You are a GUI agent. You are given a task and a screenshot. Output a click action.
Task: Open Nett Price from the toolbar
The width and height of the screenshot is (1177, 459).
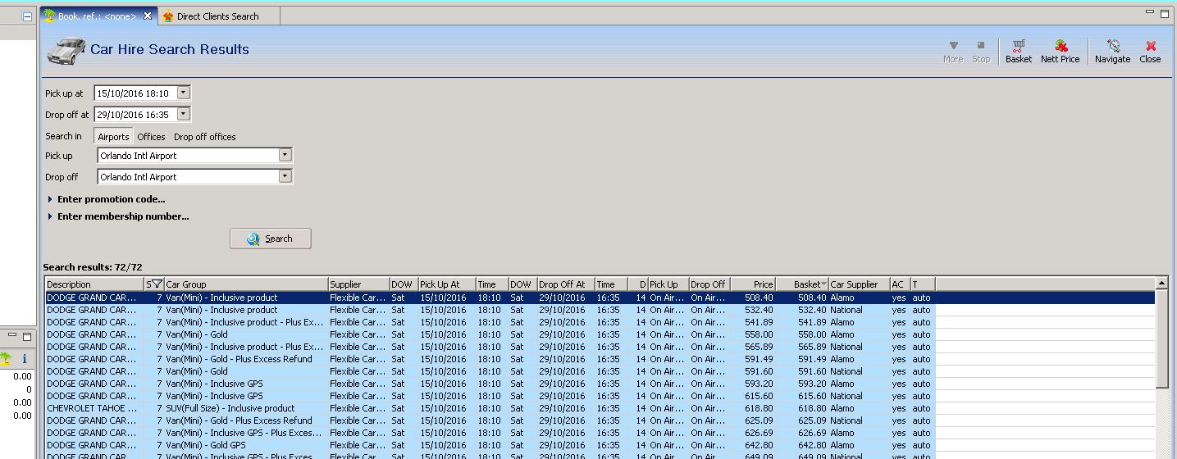point(1060,50)
